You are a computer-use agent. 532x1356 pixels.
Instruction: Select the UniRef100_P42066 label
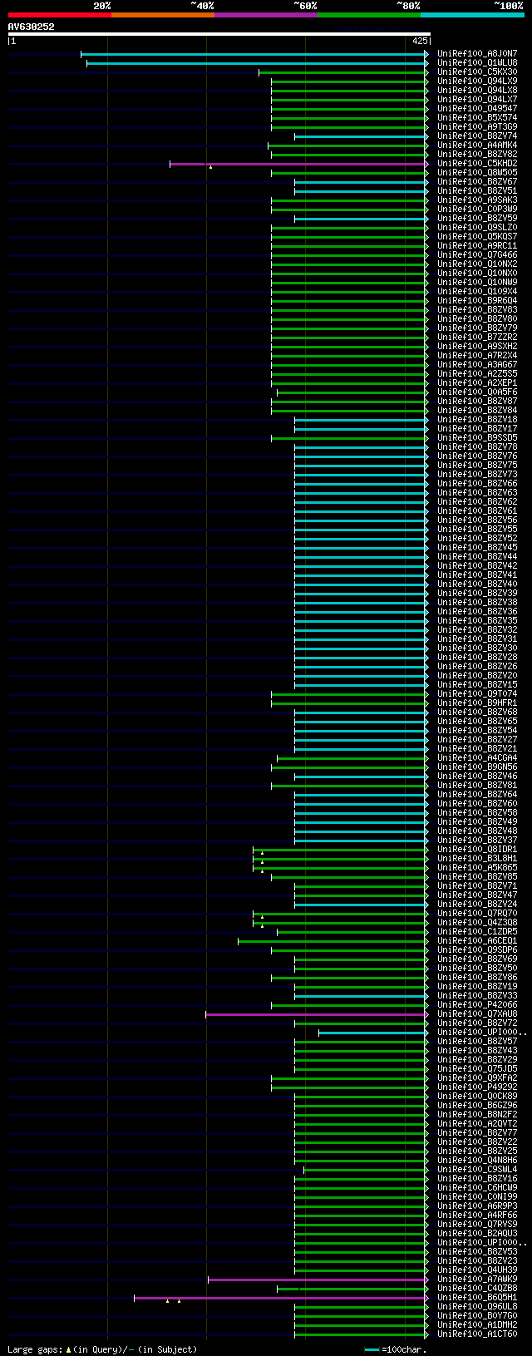(x=477, y=1005)
